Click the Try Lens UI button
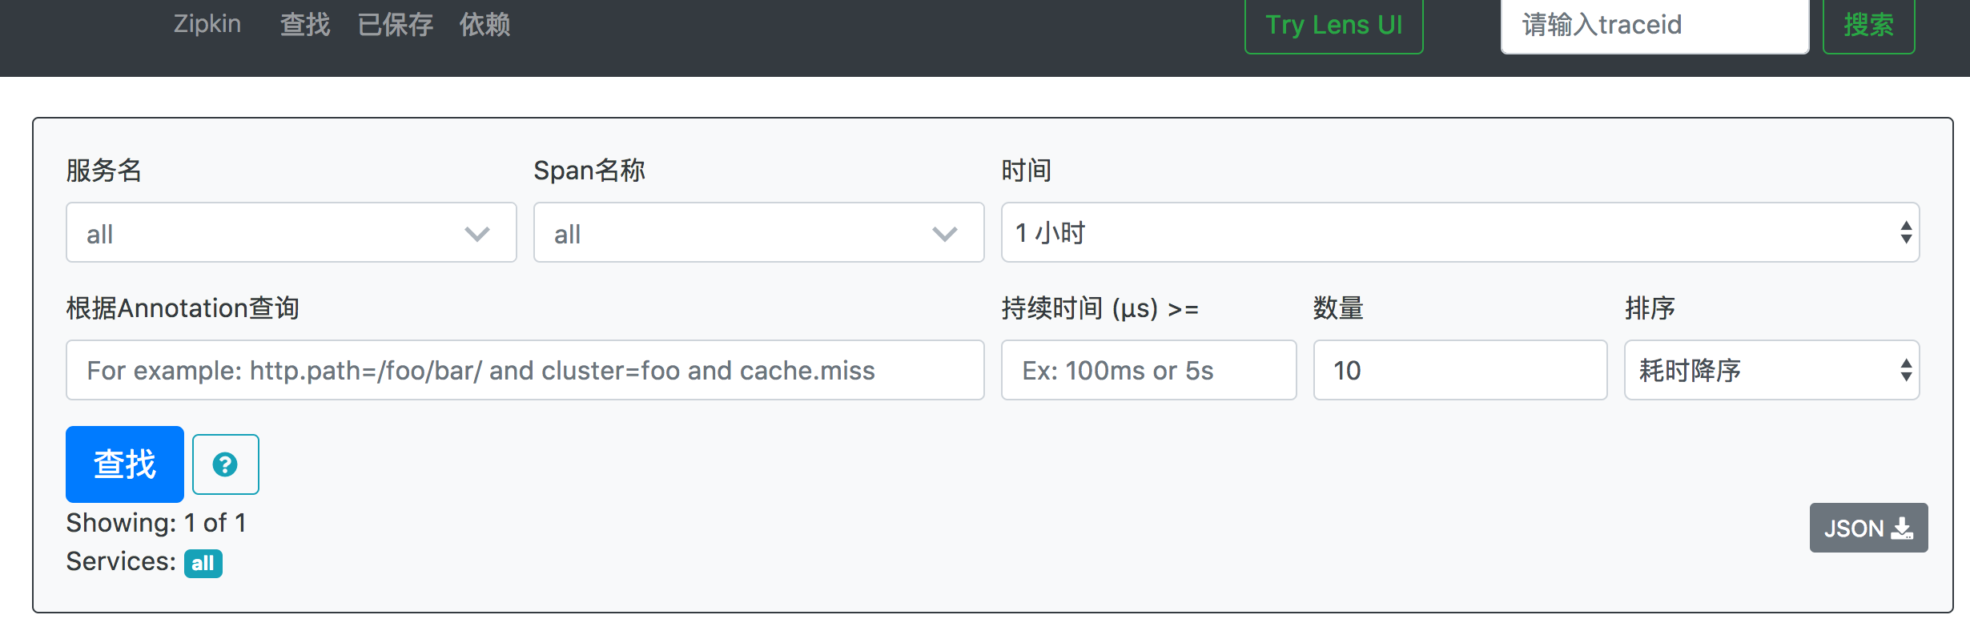Viewport: 1970px width, 631px height. (1333, 25)
